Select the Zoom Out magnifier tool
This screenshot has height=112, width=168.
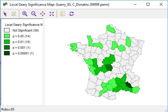[34, 14]
